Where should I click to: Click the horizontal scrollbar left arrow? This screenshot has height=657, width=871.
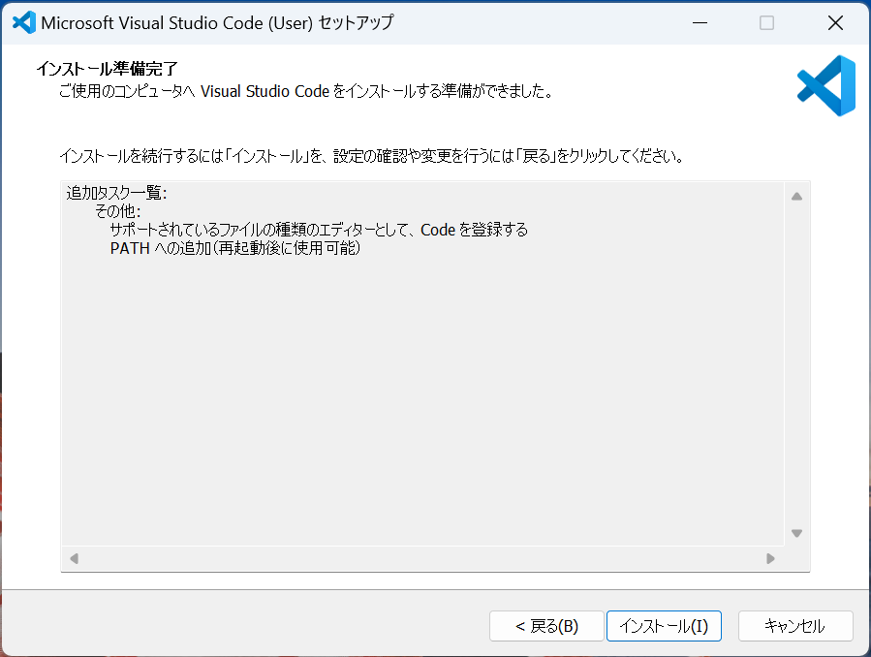(x=75, y=559)
